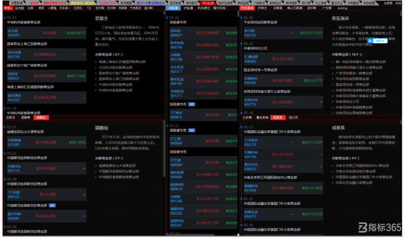This screenshot has height=239, width=405.
Task: Select the 瑞鹤仙 tab
Action: pyautogui.click(x=41, y=118)
